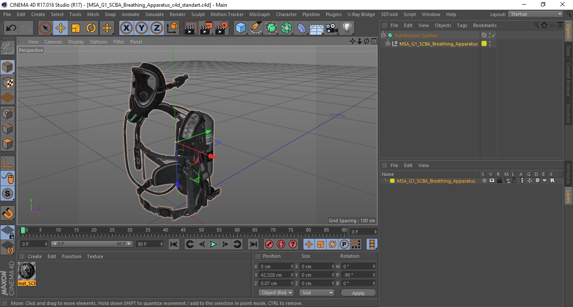Click the Make Editable icon

(8, 48)
